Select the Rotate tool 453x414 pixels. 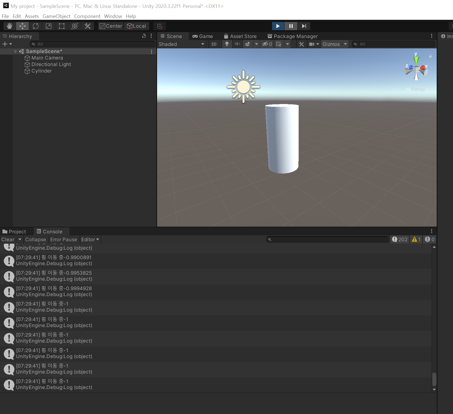coord(36,26)
